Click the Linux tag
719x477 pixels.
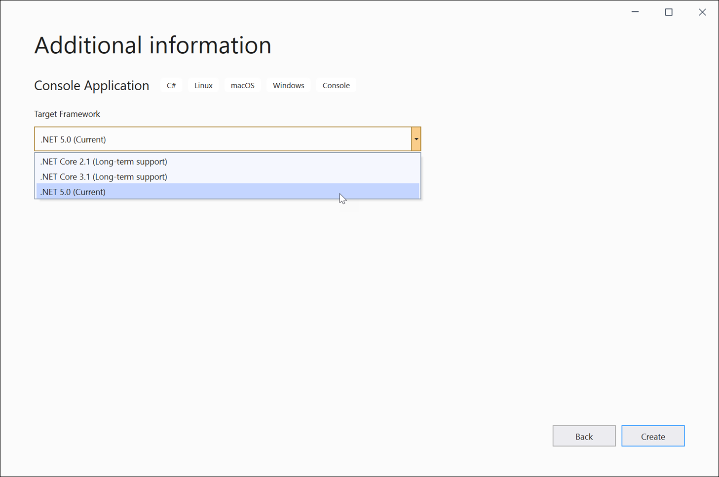coord(203,85)
